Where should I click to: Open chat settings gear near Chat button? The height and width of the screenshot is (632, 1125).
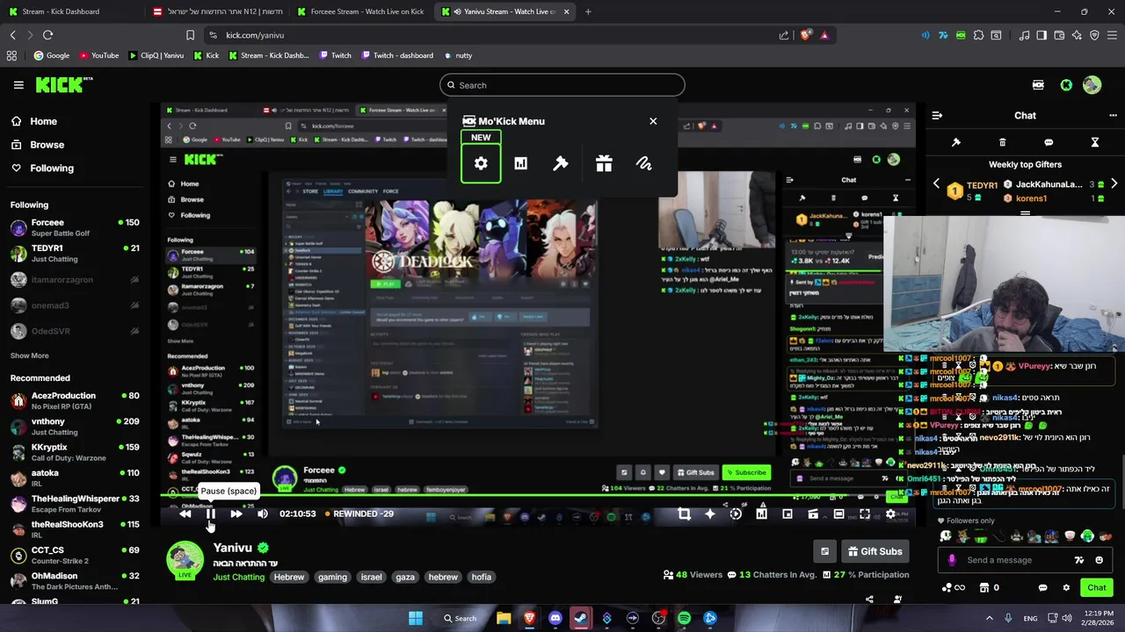pos(1066,588)
